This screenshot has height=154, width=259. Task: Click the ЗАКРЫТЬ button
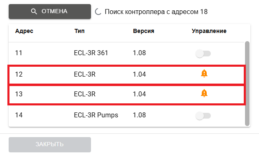(50, 145)
